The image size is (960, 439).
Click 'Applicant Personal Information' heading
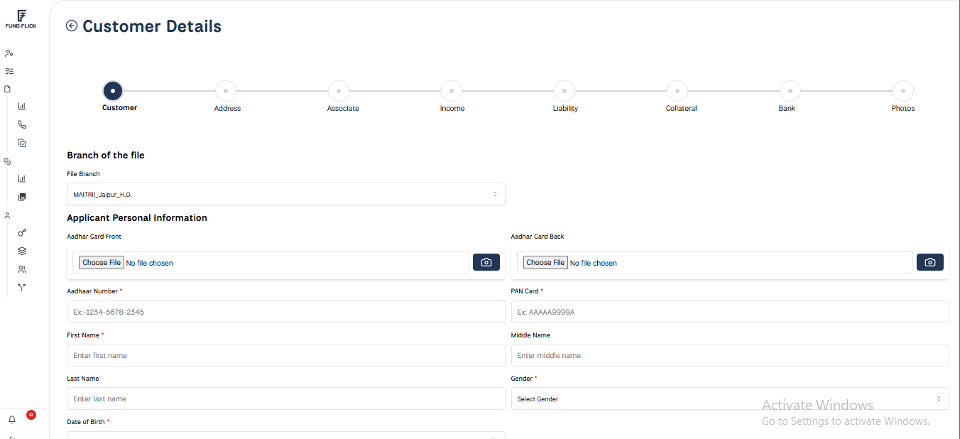[x=137, y=217]
